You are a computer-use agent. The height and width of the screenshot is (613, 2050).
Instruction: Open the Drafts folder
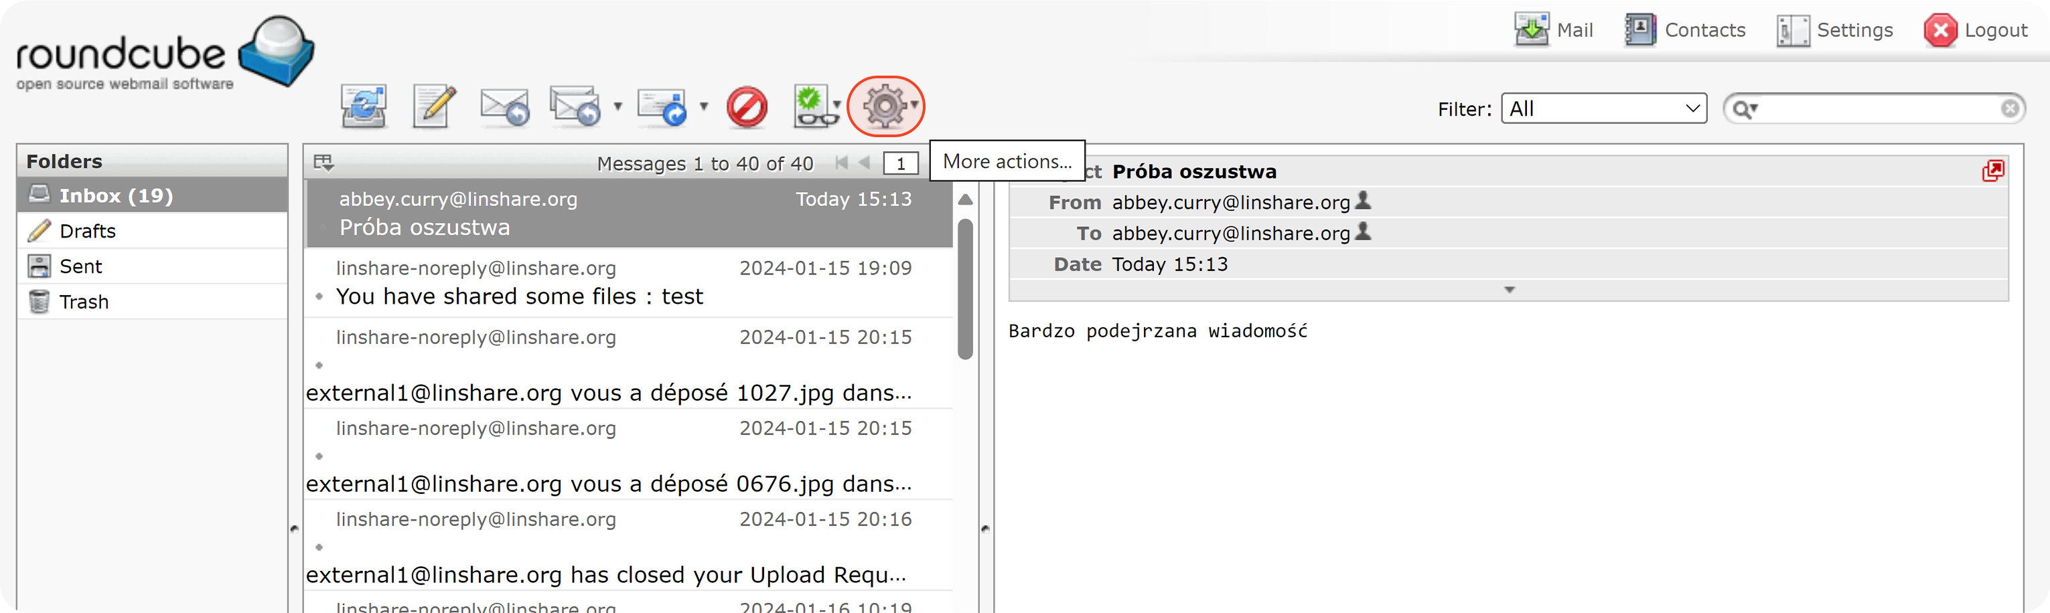pyautogui.click(x=152, y=231)
